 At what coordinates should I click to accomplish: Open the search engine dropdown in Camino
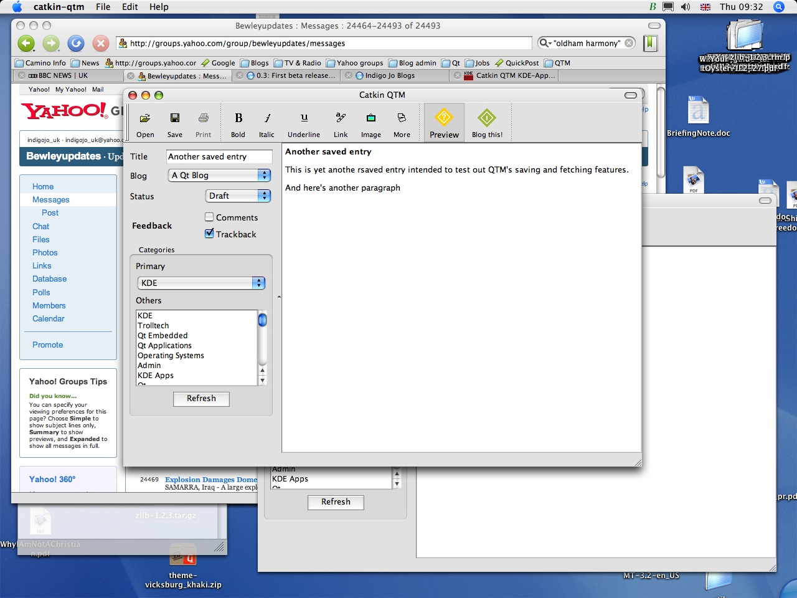pos(545,43)
